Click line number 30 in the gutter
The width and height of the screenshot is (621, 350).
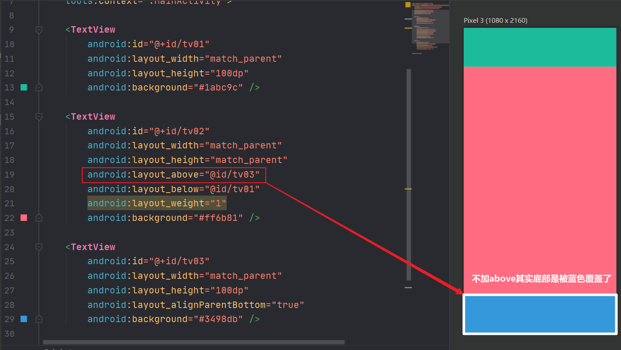[x=9, y=334]
